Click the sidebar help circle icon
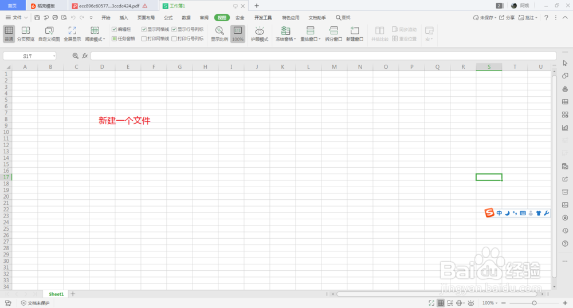The image size is (573, 308). point(565,243)
